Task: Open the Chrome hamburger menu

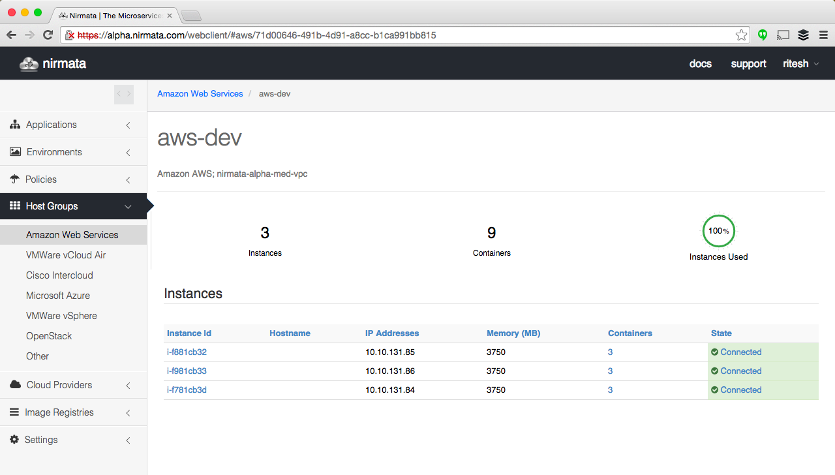Action: point(822,35)
